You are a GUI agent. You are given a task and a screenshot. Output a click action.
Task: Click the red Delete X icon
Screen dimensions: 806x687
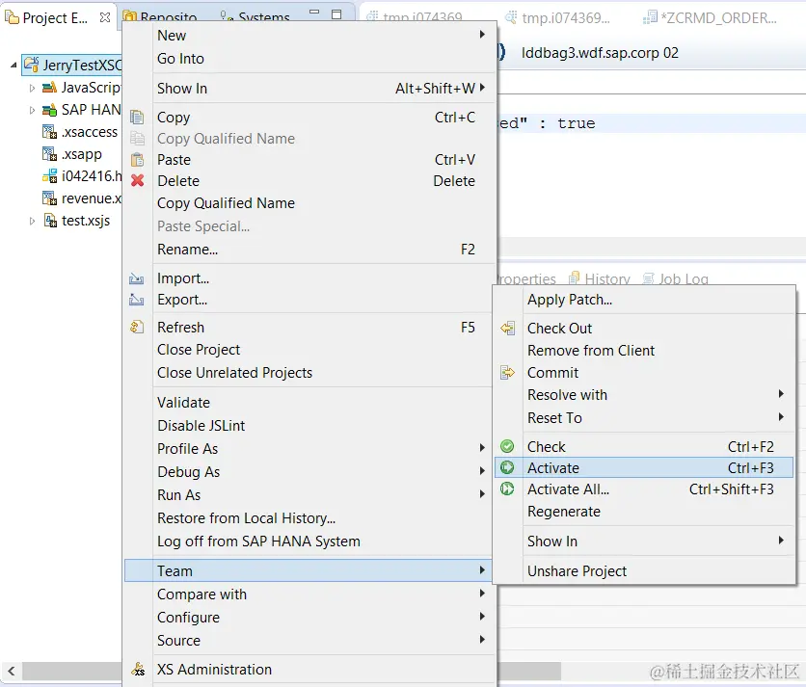[x=137, y=180]
